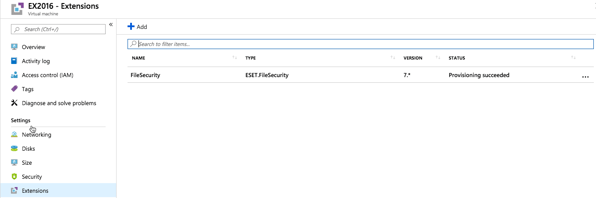Open the Extensions menu item
The image size is (596, 198).
click(x=35, y=191)
